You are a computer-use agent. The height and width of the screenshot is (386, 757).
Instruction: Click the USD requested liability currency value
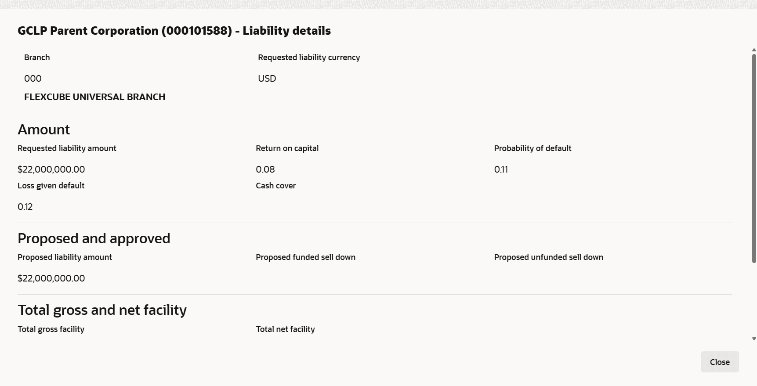(x=267, y=79)
